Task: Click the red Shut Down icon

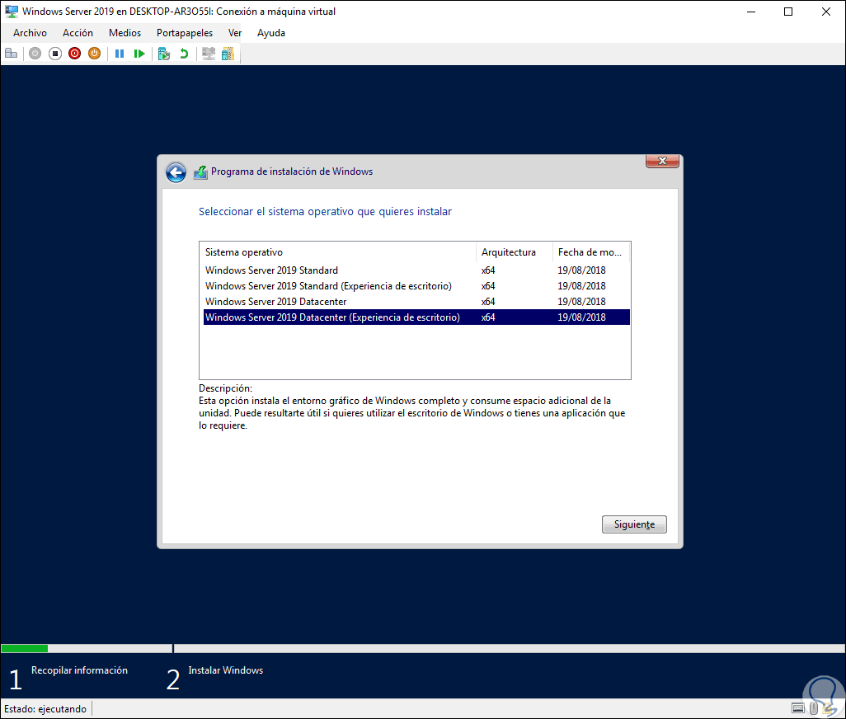Action: tap(74, 54)
